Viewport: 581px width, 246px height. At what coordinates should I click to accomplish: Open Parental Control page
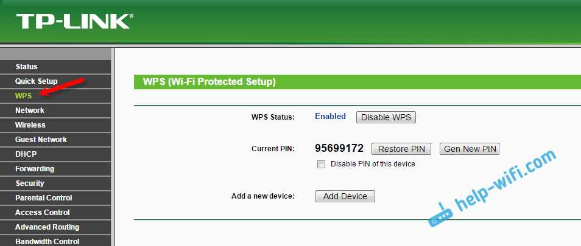pos(44,198)
